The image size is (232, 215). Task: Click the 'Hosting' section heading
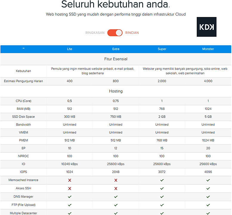[116, 91]
